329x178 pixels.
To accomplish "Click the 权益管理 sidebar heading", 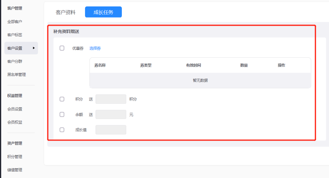I will (15, 95).
